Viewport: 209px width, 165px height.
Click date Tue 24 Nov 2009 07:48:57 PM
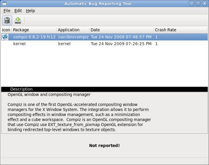[121, 37]
